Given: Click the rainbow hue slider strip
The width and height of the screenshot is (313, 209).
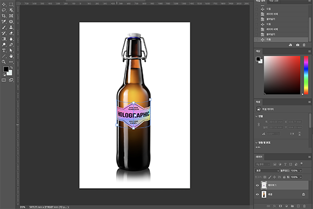Looking at the screenshot, I should coord(306,75).
